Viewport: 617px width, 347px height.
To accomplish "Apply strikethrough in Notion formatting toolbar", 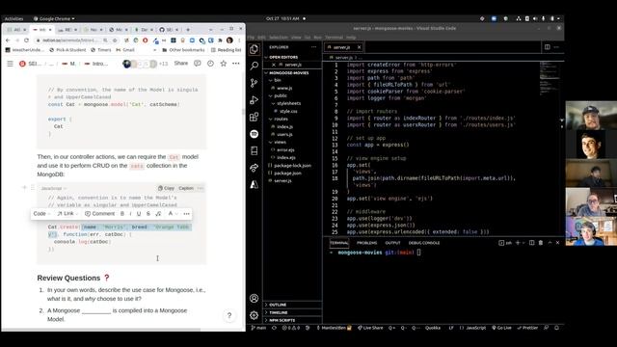I will [148, 214].
